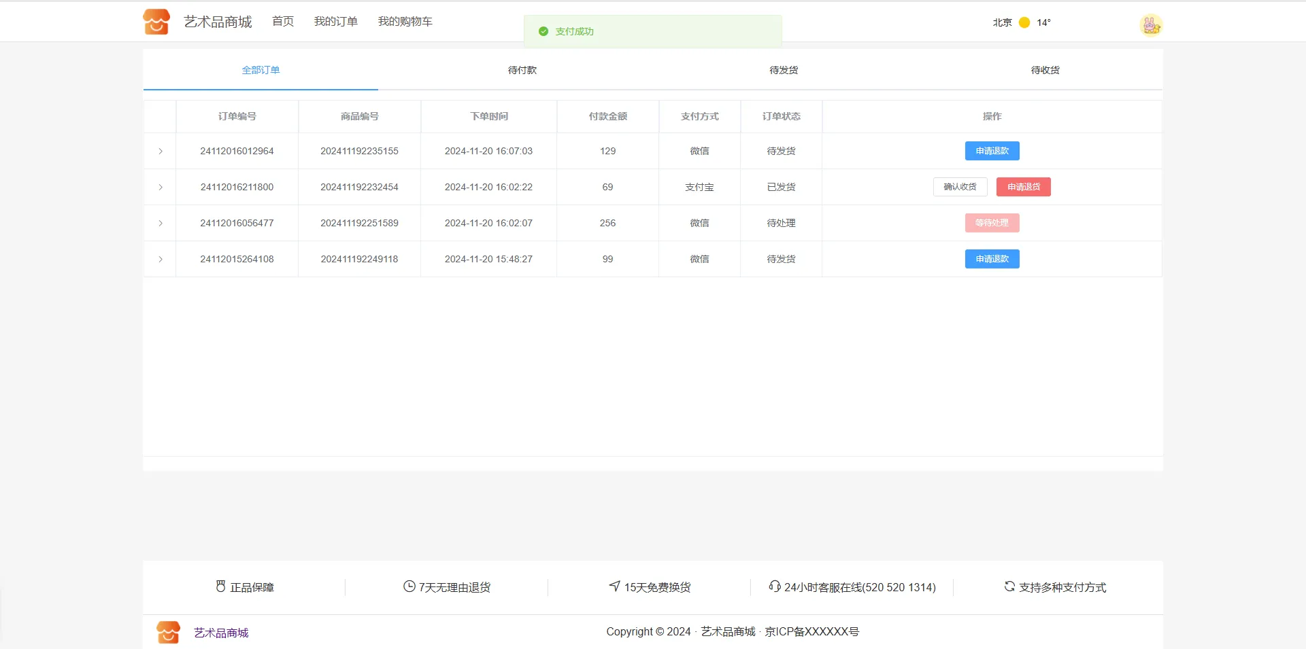Open the 待收货 tab
The width and height of the screenshot is (1306, 649).
click(x=1045, y=70)
